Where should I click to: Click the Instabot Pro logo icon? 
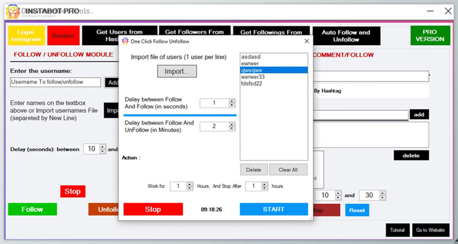coord(13,12)
